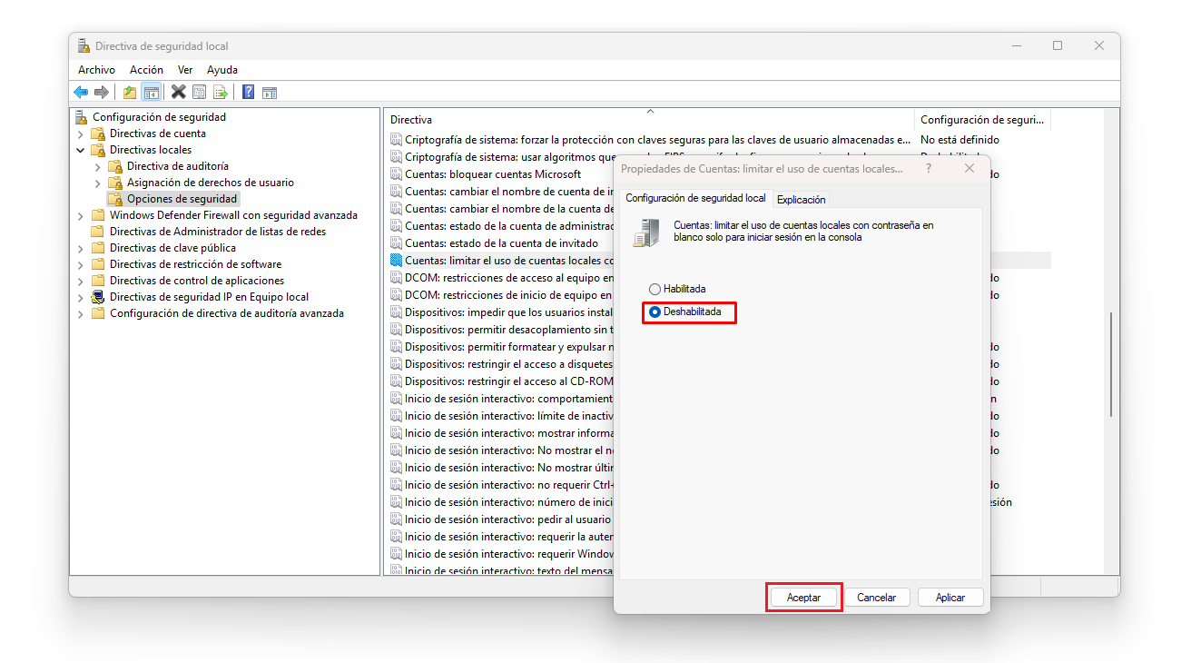Toggle the Show/Hide Action Pane icon
This screenshot has height=663, width=1191.
click(x=270, y=92)
